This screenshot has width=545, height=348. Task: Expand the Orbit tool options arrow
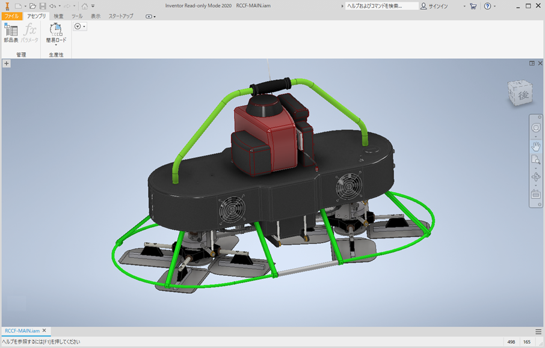[535, 186]
